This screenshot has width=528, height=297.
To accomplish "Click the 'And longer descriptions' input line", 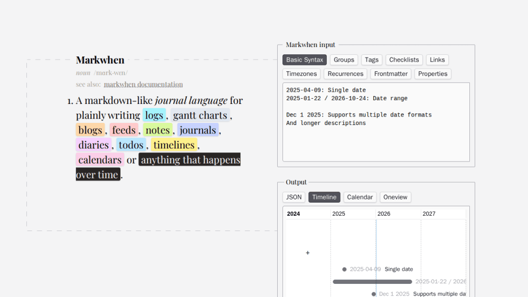I will point(326,123).
